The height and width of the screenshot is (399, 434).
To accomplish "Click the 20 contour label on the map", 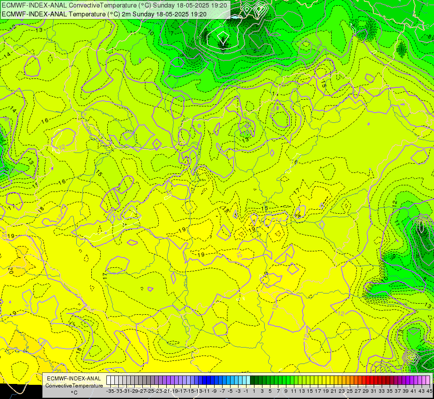I will 11,270.
